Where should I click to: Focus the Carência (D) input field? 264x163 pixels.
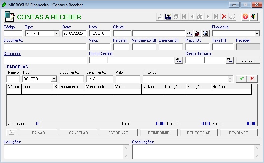click(171, 47)
